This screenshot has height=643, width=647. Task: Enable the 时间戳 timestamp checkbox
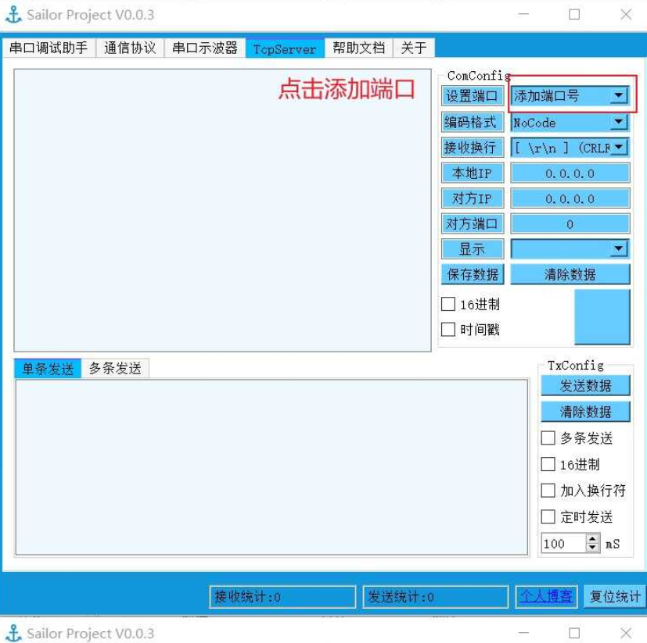click(448, 329)
